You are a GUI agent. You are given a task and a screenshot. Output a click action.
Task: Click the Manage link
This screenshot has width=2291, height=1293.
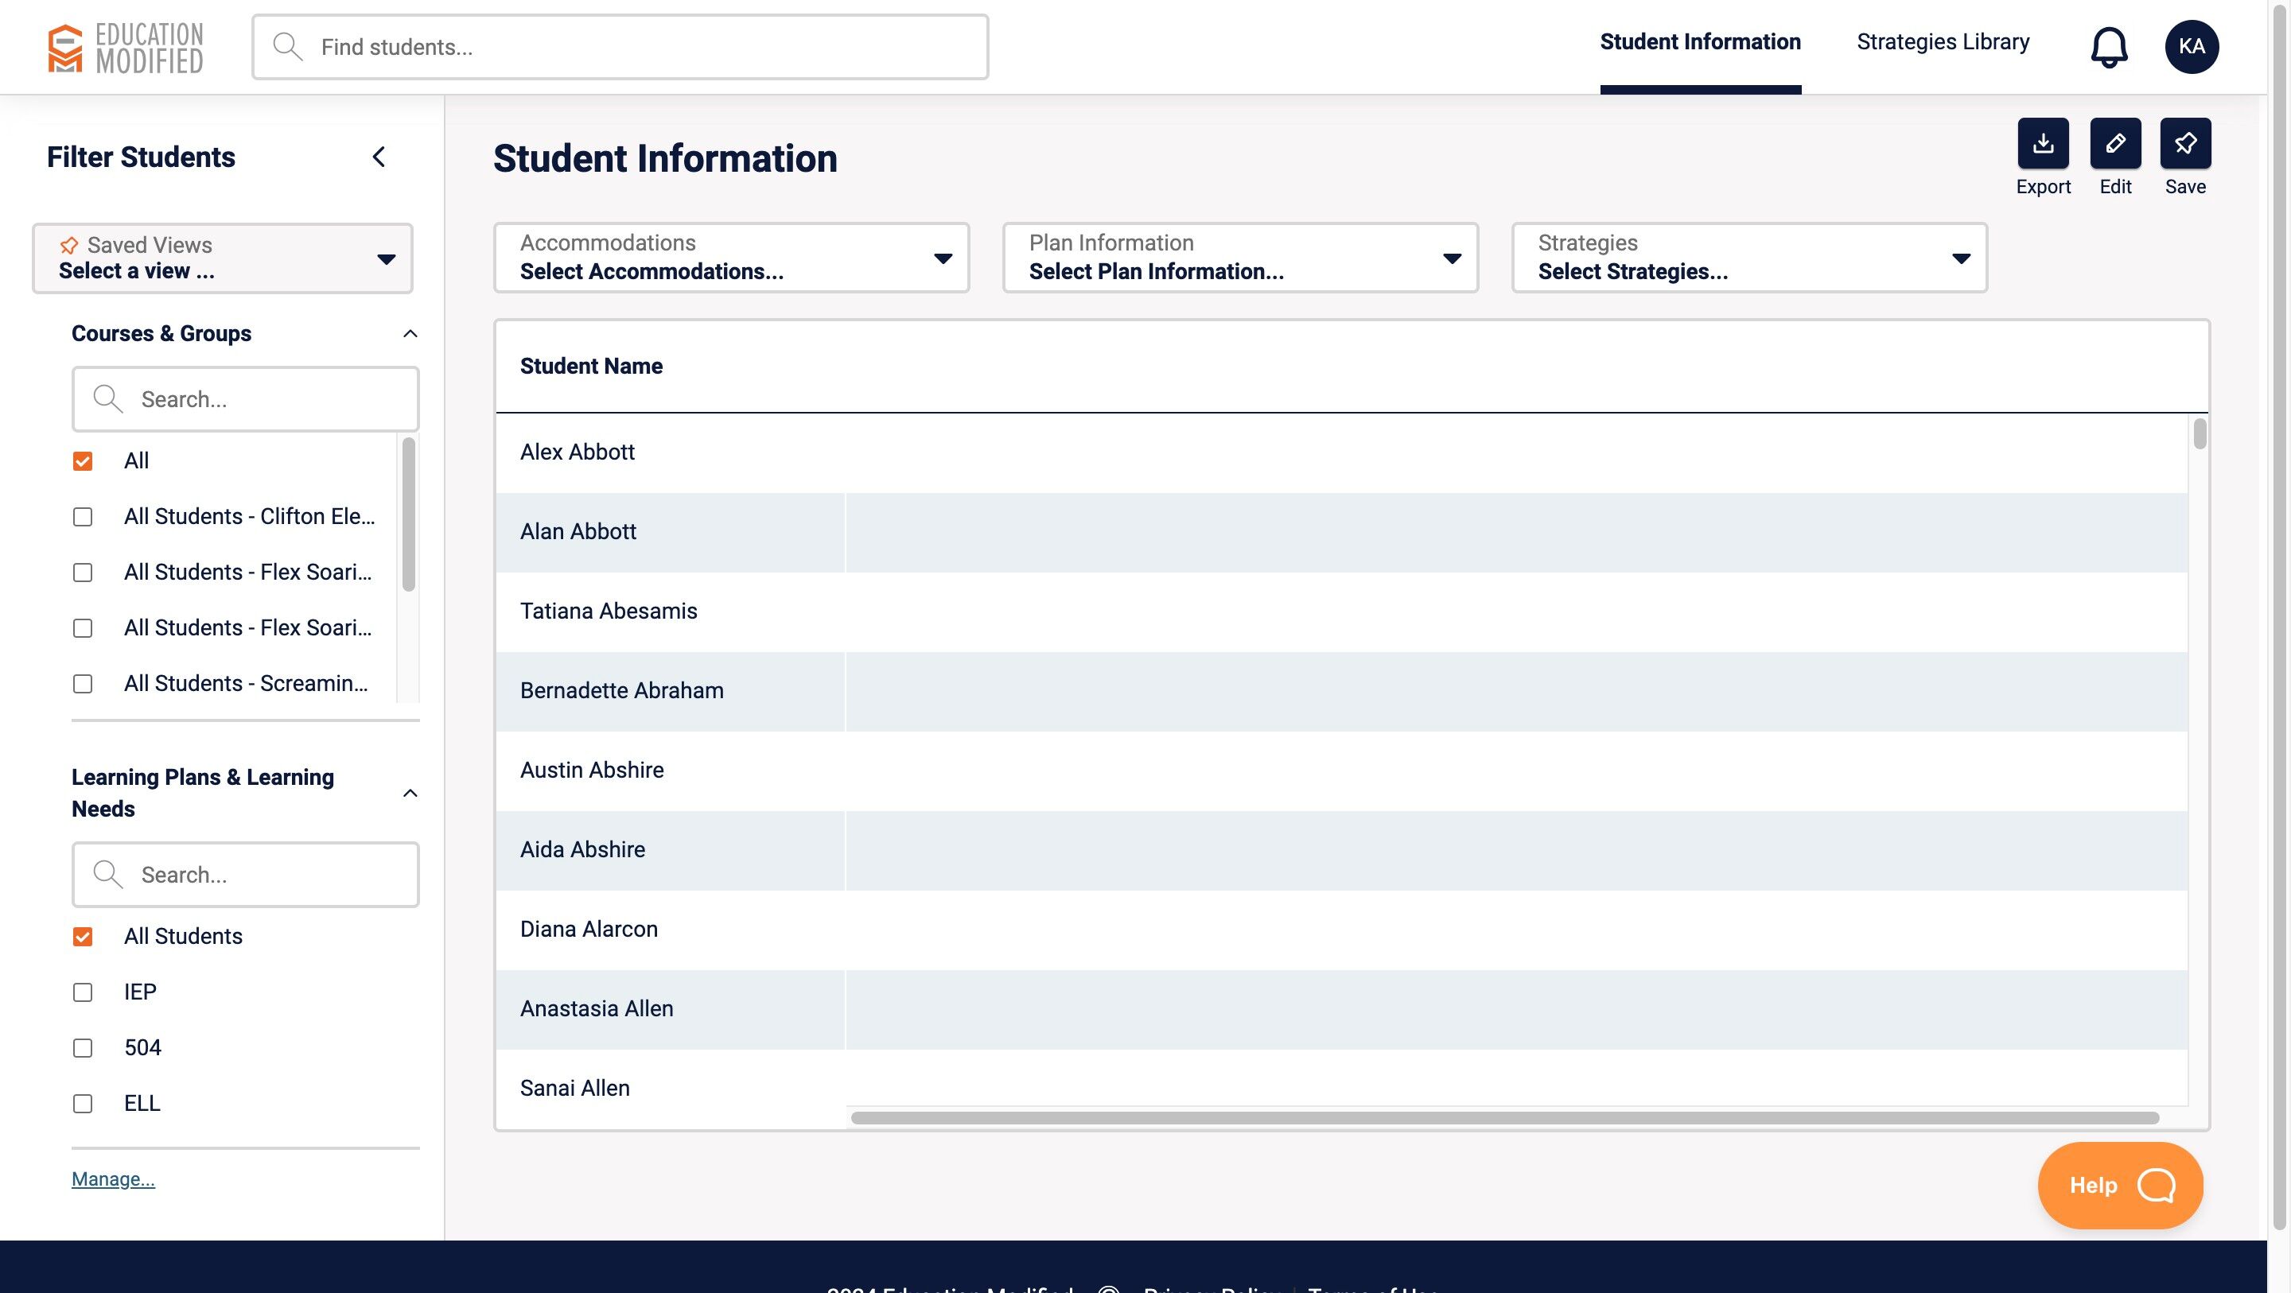113,1178
